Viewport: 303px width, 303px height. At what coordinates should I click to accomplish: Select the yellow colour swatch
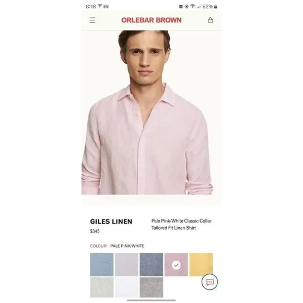201,264
